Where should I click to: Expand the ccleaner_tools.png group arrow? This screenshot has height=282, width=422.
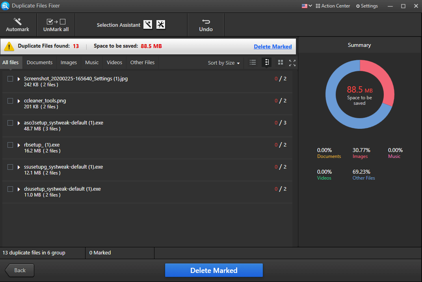pyautogui.click(x=19, y=101)
